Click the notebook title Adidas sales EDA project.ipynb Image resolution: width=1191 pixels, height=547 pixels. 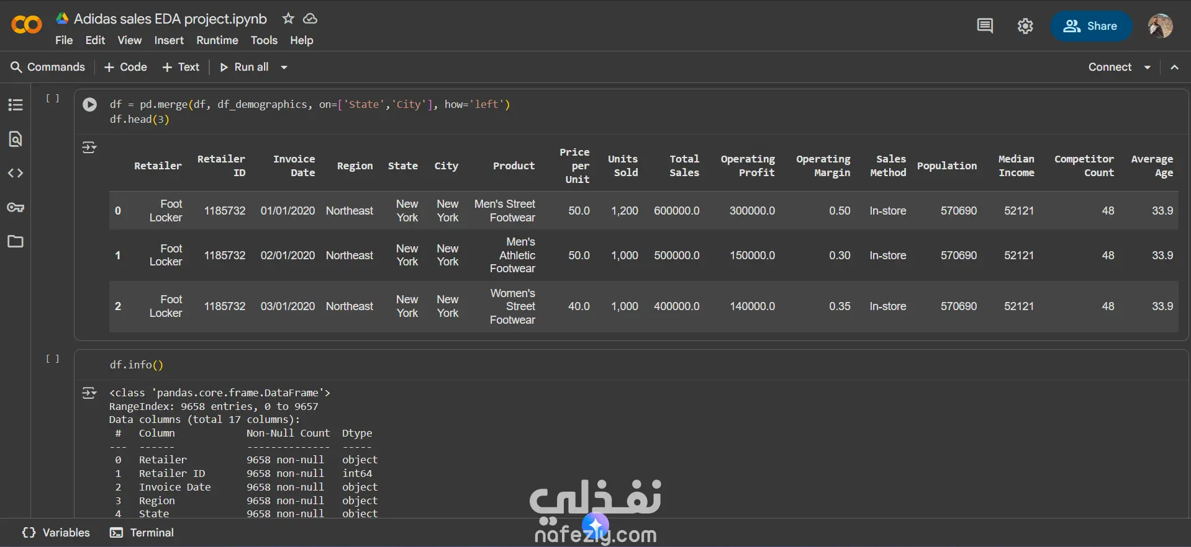pos(170,19)
